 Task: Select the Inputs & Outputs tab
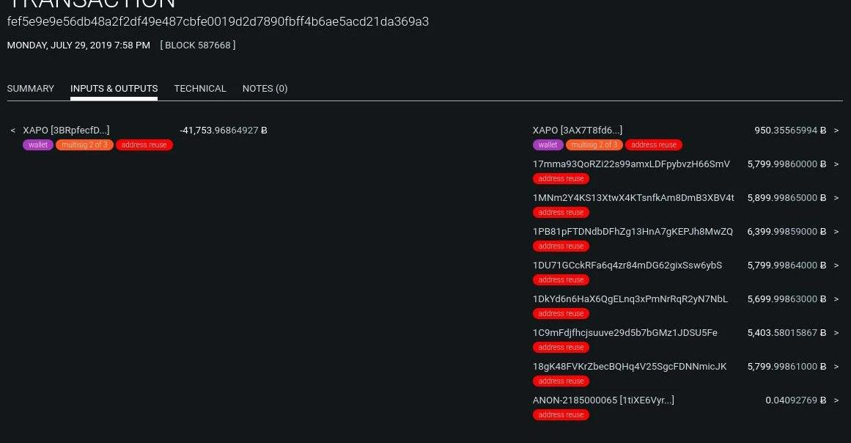pos(114,89)
